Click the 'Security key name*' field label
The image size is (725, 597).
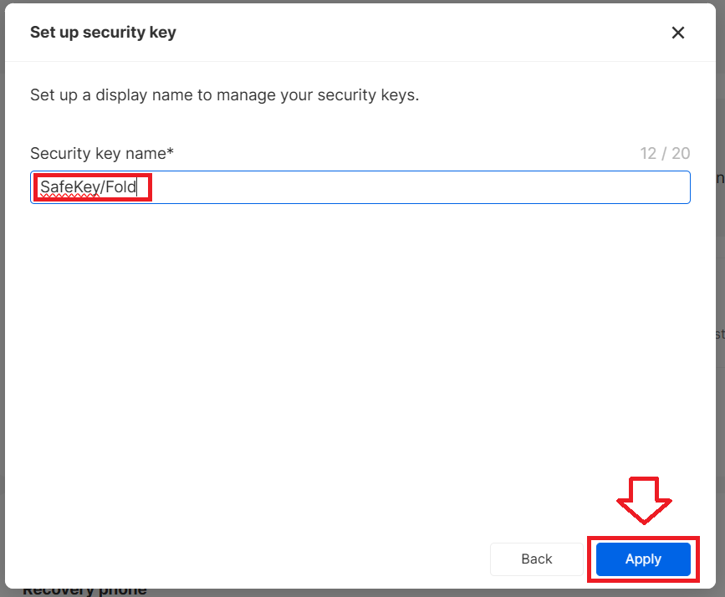pos(100,153)
